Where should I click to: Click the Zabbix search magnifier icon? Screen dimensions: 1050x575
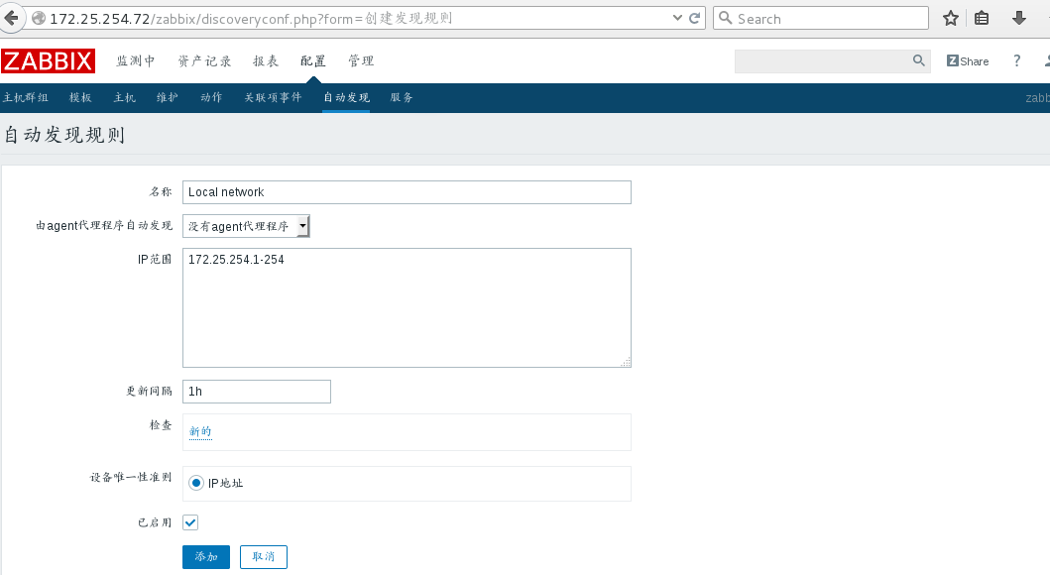tap(919, 60)
